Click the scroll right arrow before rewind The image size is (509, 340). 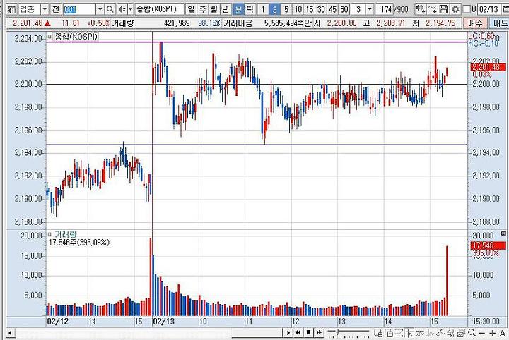point(288,332)
